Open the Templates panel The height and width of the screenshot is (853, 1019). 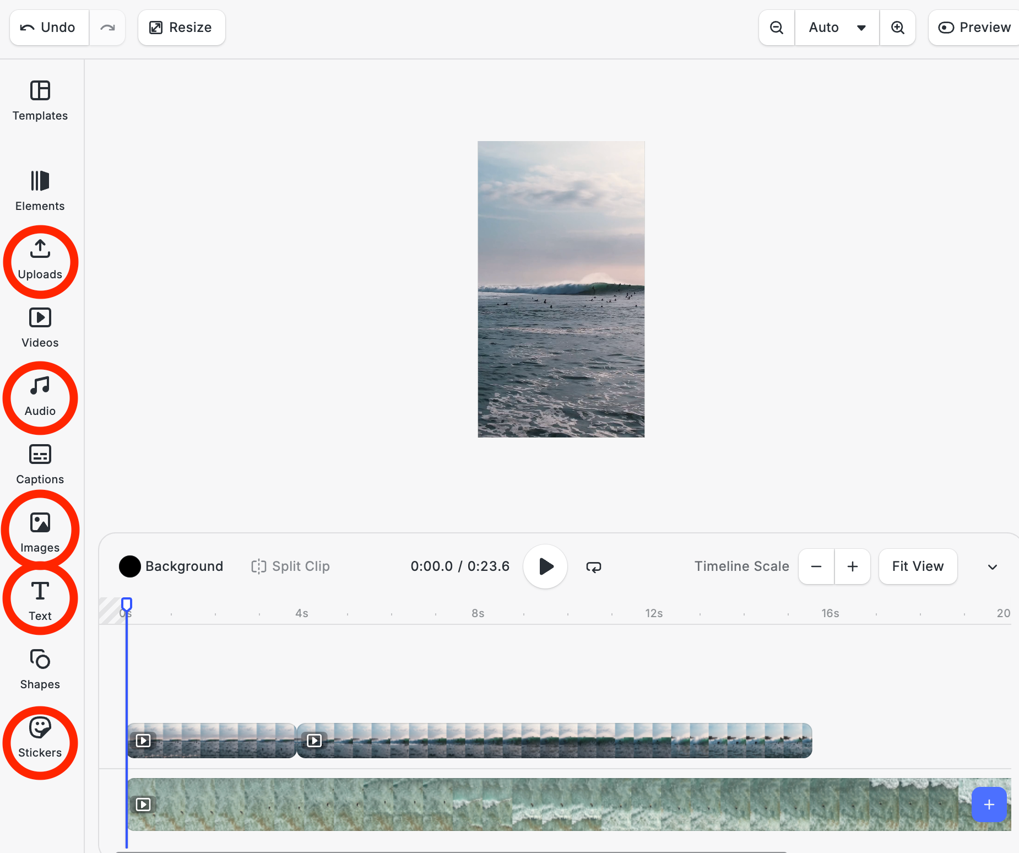point(40,101)
